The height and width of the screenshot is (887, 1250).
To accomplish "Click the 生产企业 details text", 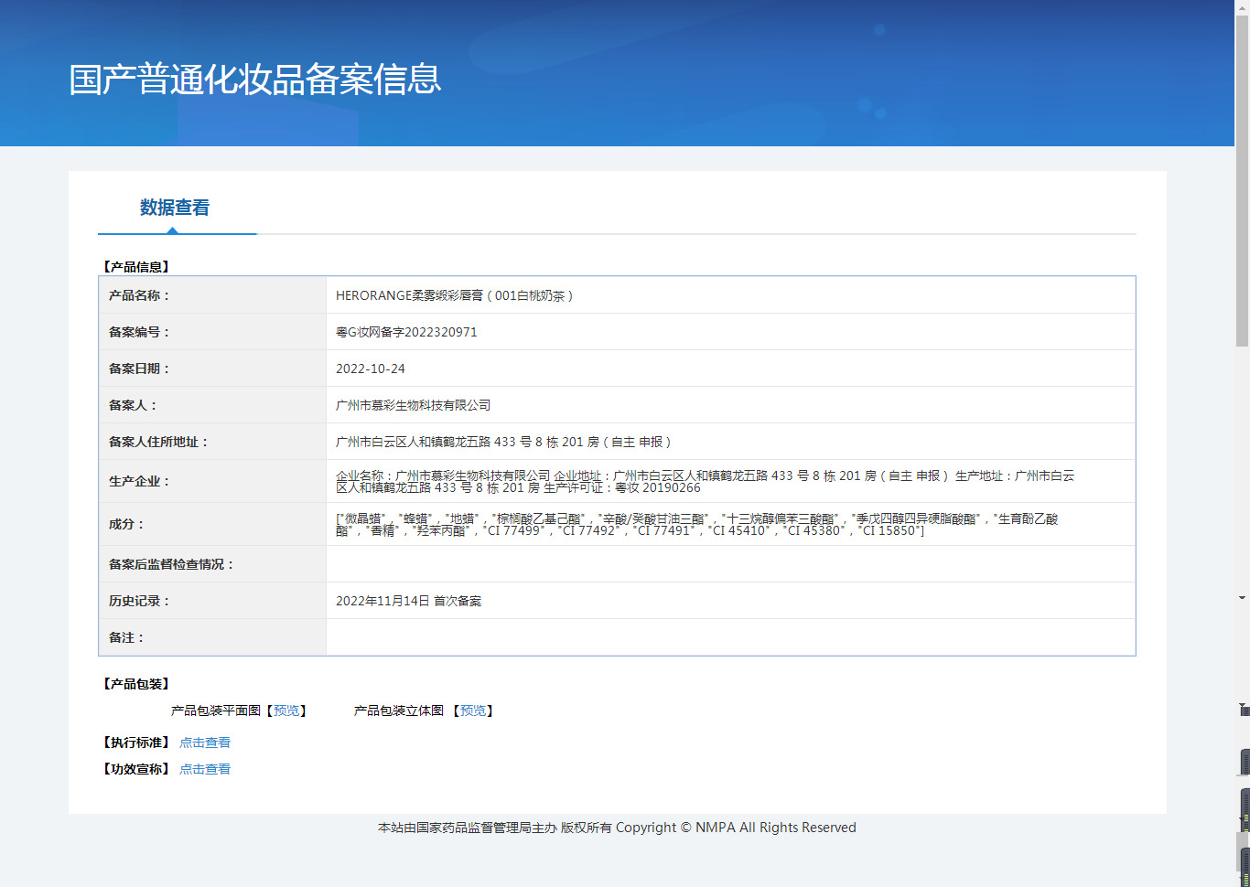I will click(705, 481).
